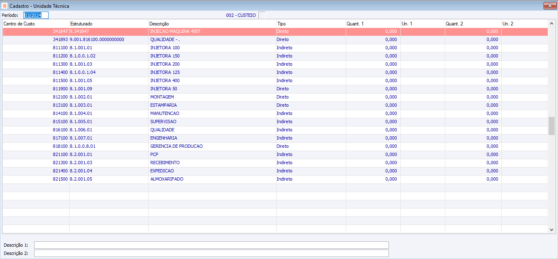Click the Descrição 1 input field
The height and width of the screenshot is (259, 558).
(211, 245)
